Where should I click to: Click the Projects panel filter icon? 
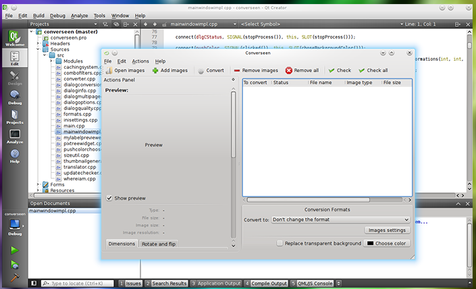(105, 24)
